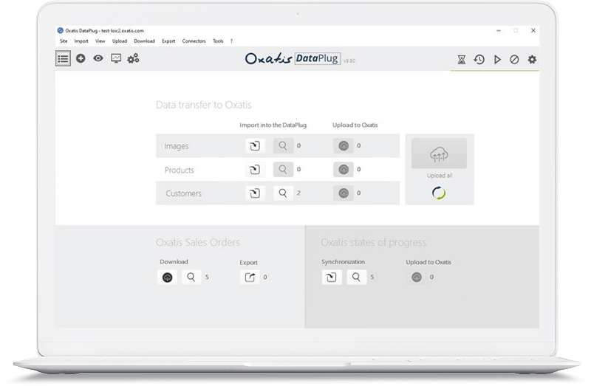The width and height of the screenshot is (591, 386).
Task: Click 'Import into the DataPlug' column header
Action: point(273,125)
